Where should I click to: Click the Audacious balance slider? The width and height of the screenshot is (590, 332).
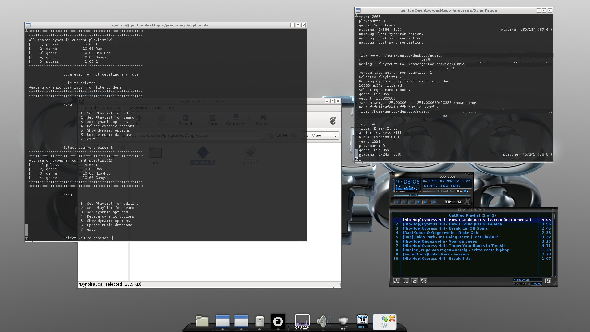[x=449, y=191]
